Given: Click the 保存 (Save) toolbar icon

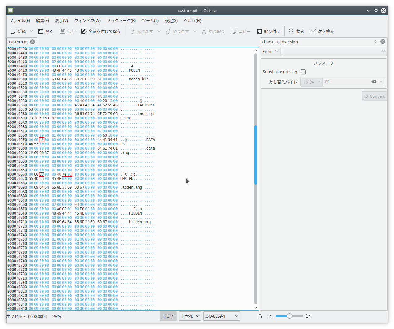Looking at the screenshot, I should tap(62, 31).
